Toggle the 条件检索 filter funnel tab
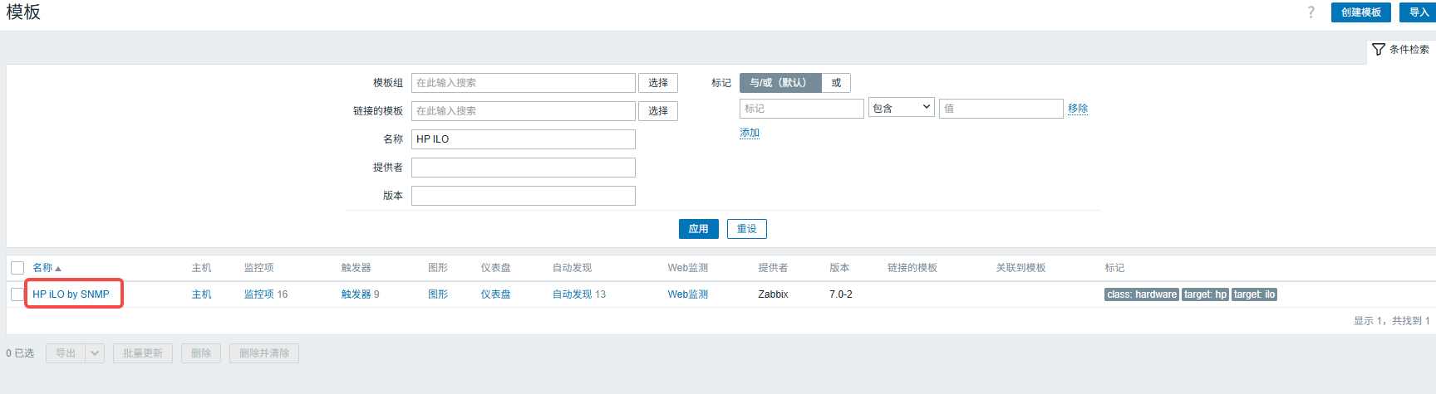Screen dimensions: 1436x394 pyautogui.click(x=1400, y=50)
